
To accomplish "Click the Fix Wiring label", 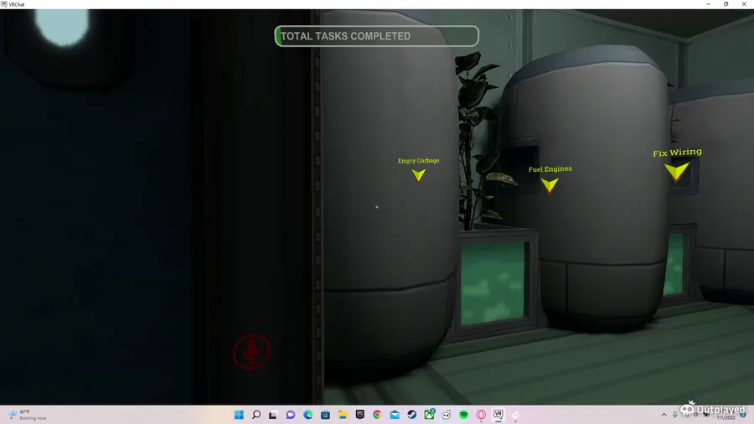I will [677, 153].
